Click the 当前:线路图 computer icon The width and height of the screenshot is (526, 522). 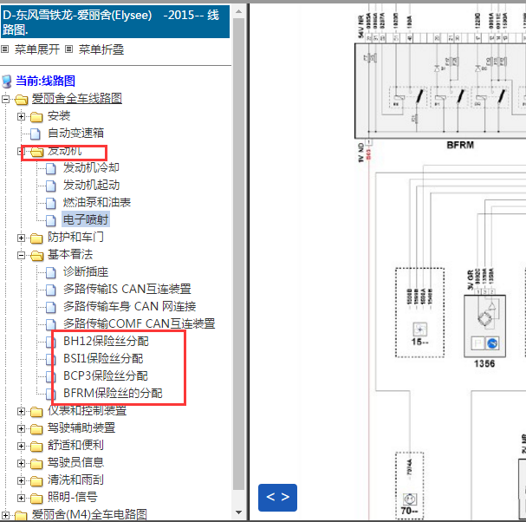click(x=6, y=81)
